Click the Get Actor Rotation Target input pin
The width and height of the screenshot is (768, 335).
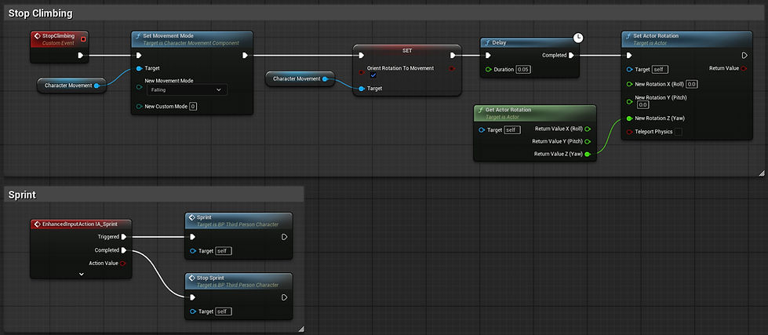pos(482,129)
